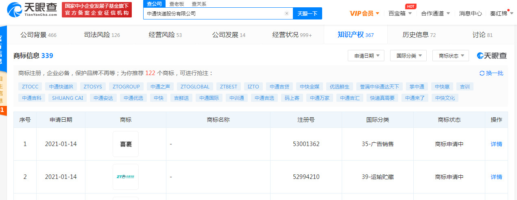This screenshot has width=517, height=200.
Task: Select the ZTOSYS trademark tag
Action: pos(93,86)
